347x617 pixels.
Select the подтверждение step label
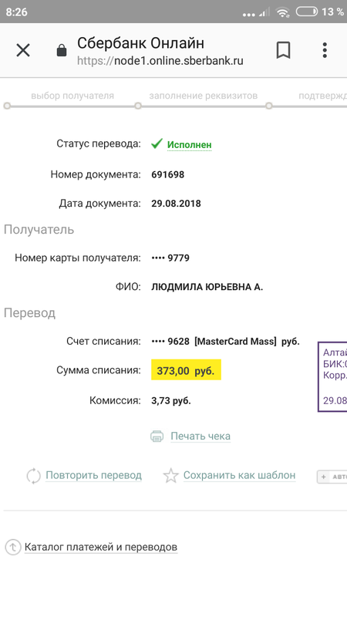tap(322, 96)
